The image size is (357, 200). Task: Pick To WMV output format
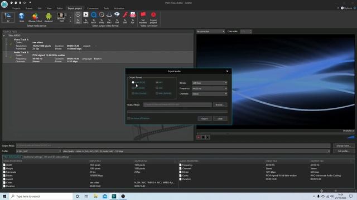(102, 18)
